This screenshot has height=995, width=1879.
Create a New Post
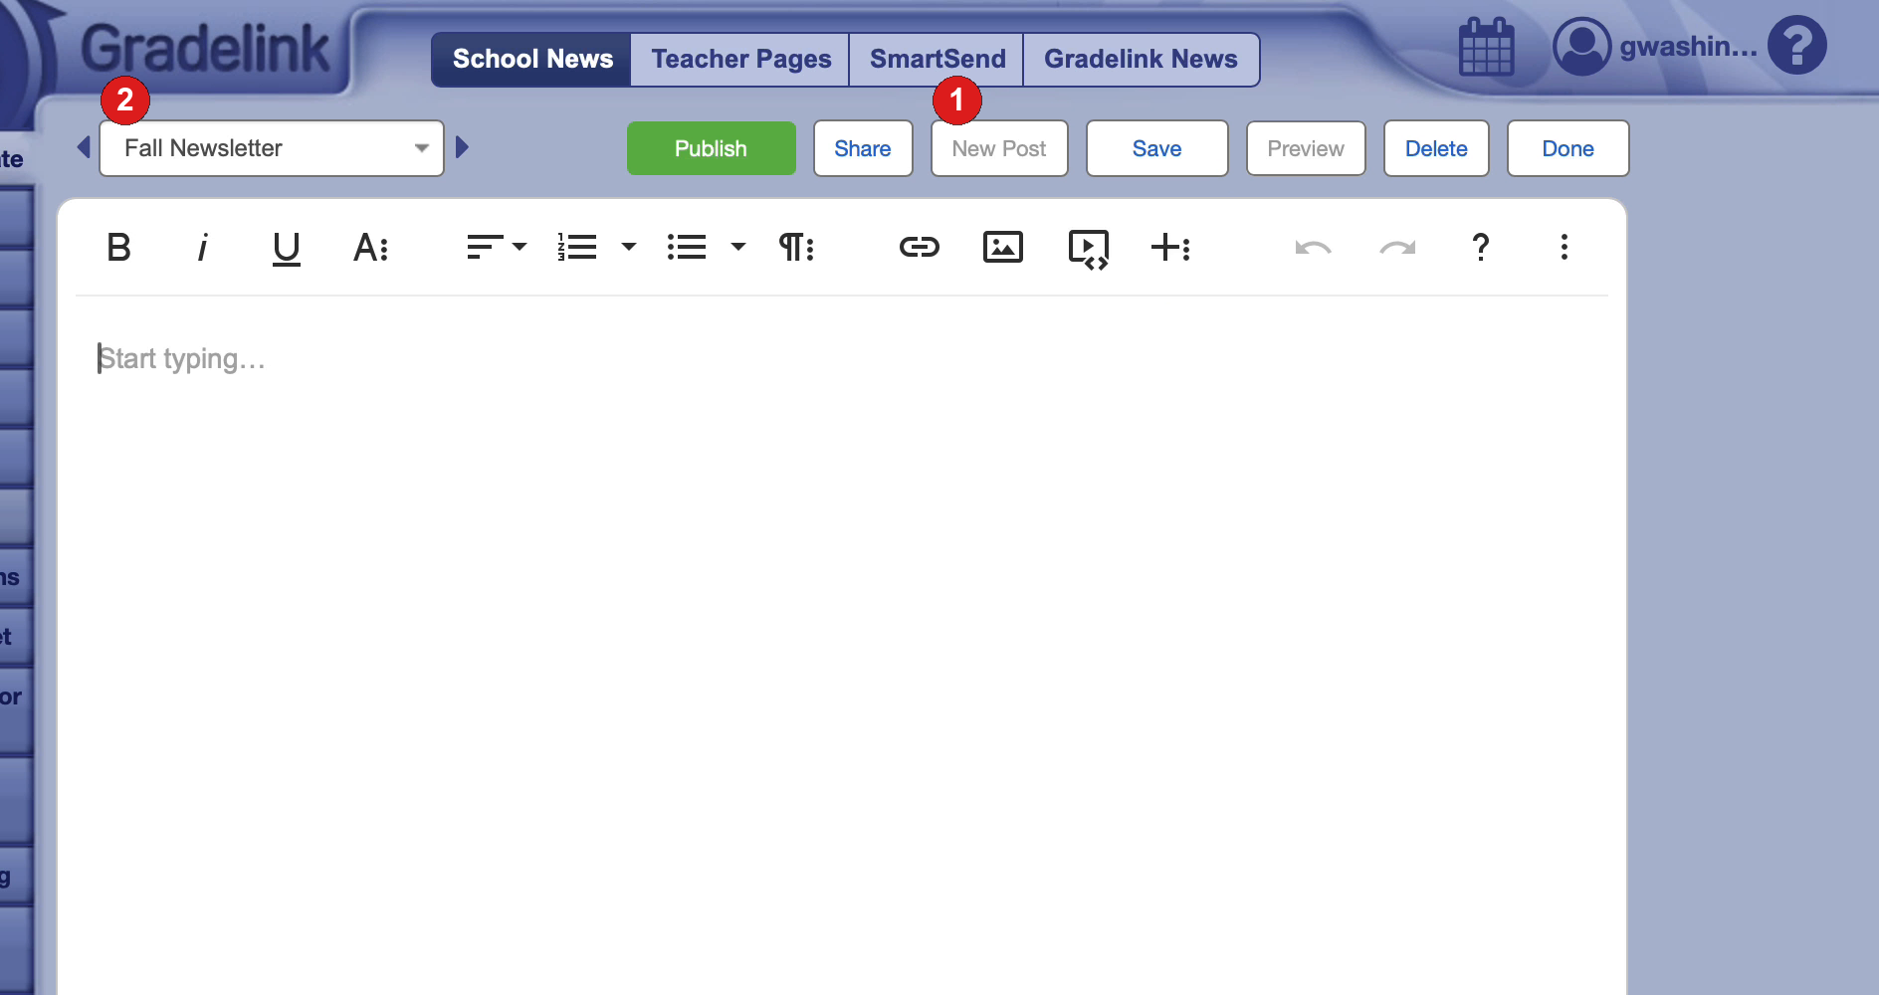coord(999,148)
